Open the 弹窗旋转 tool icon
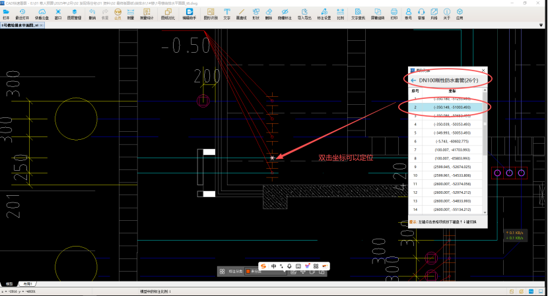Screen dimensions: 548x296 [x=378, y=14]
